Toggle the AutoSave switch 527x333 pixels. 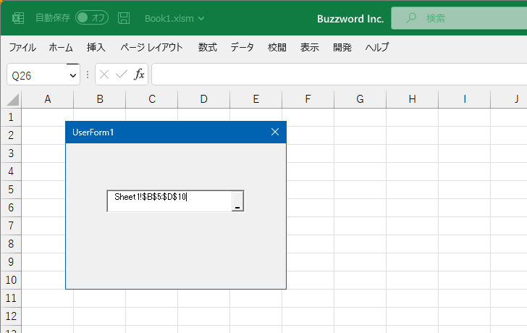click(x=92, y=18)
